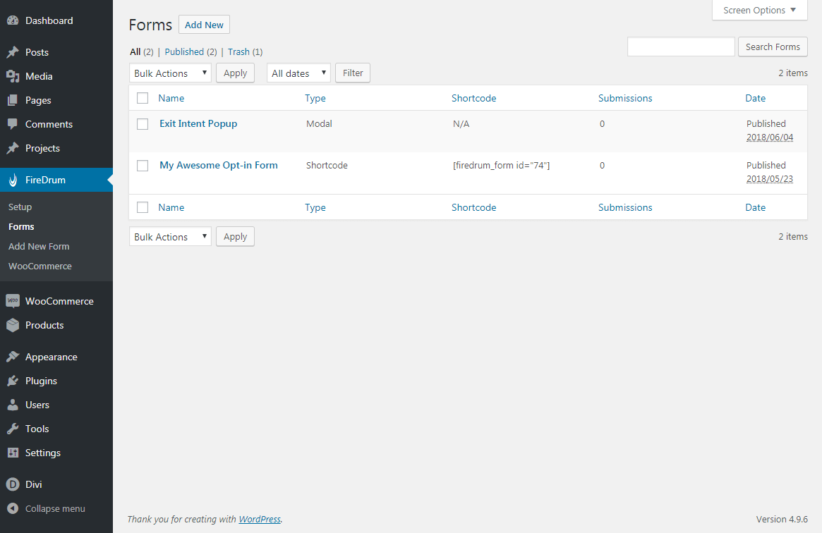Click the Tools wrench icon
The width and height of the screenshot is (822, 533).
click(13, 429)
